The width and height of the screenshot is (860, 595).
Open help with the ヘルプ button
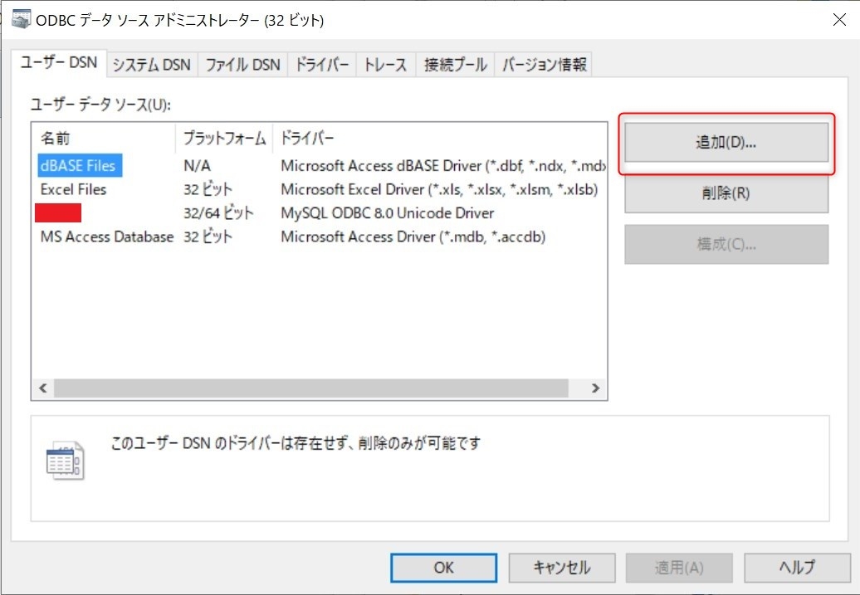pos(796,568)
